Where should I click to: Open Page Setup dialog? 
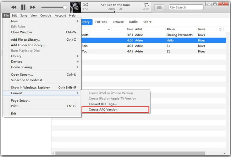pos(42,101)
